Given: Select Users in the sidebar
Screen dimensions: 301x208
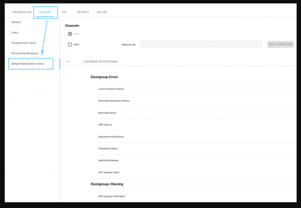Looking at the screenshot, I should pyautogui.click(x=15, y=33).
